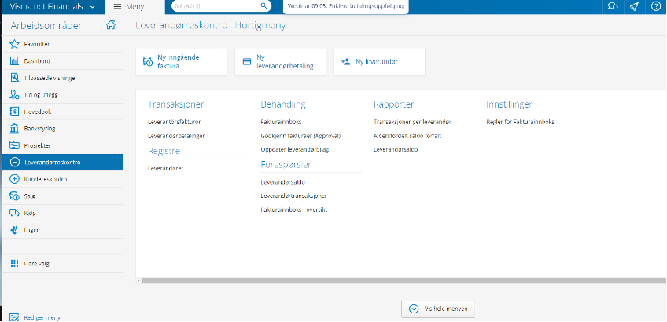This screenshot has width=667, height=322.
Task: Expand full menu with Vis hele menyen
Action: coord(438,309)
